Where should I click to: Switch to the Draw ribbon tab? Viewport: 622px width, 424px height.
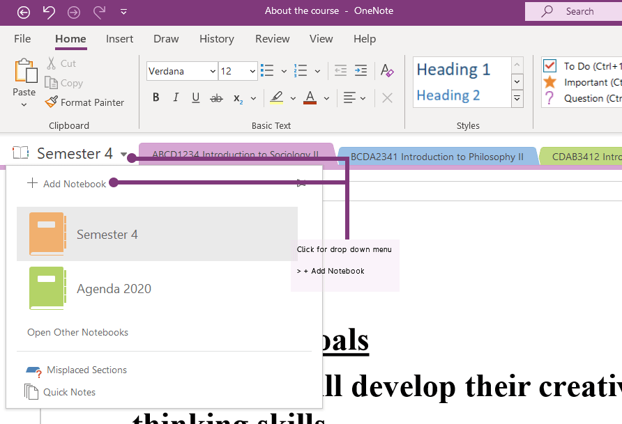[166, 39]
